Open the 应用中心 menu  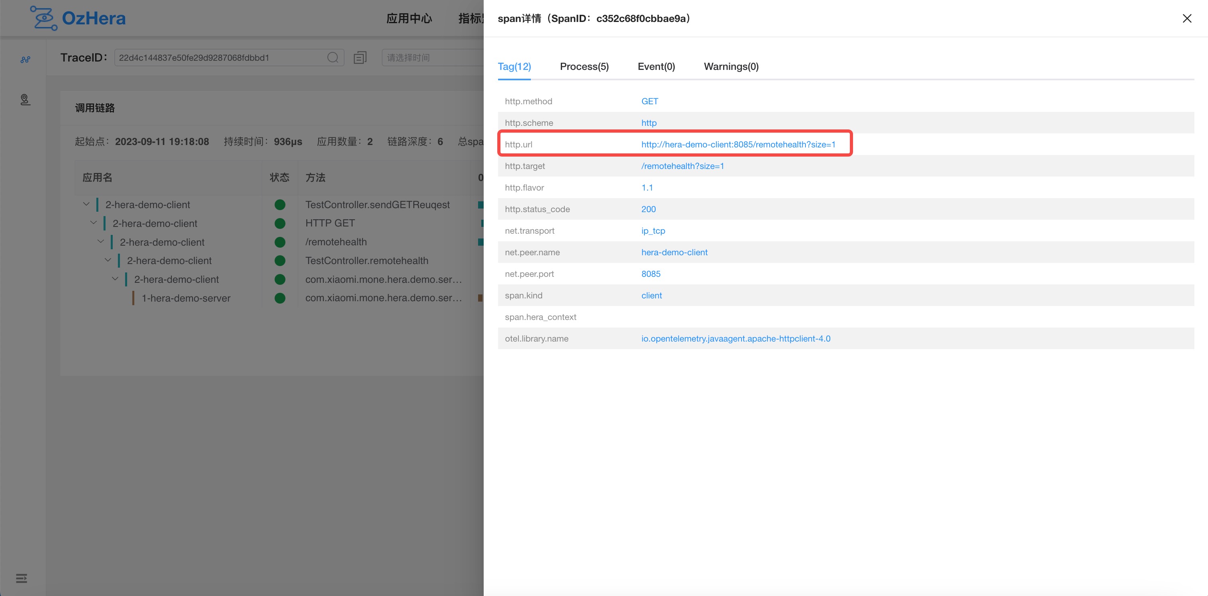(x=409, y=18)
